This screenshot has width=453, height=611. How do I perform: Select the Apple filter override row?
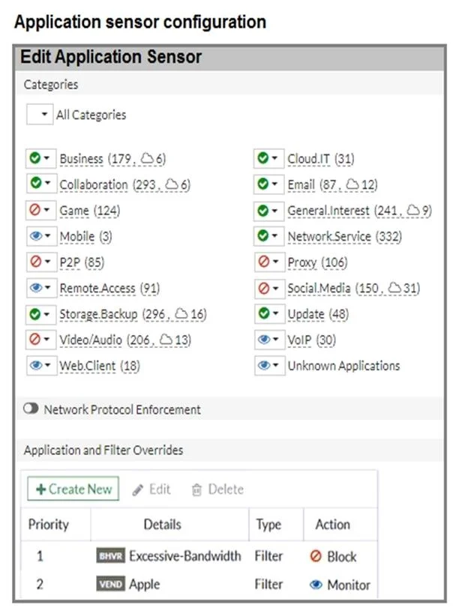(199, 584)
